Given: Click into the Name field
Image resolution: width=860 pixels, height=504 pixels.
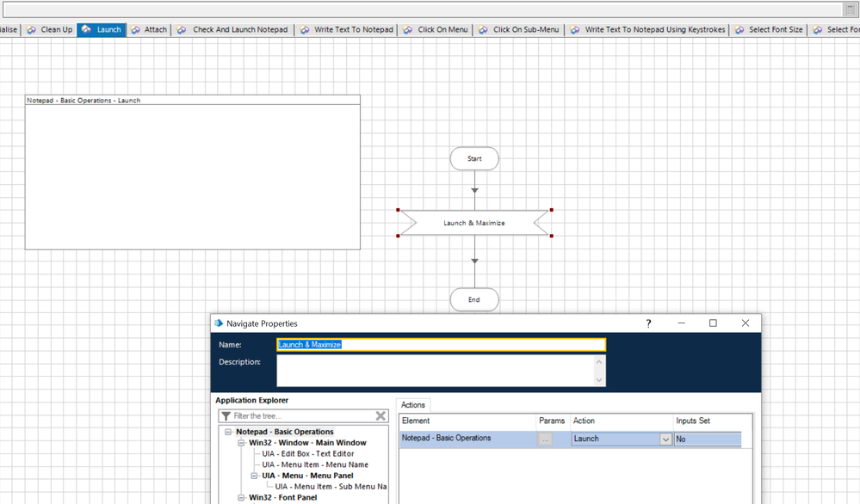Looking at the screenshot, I should pyautogui.click(x=441, y=345).
